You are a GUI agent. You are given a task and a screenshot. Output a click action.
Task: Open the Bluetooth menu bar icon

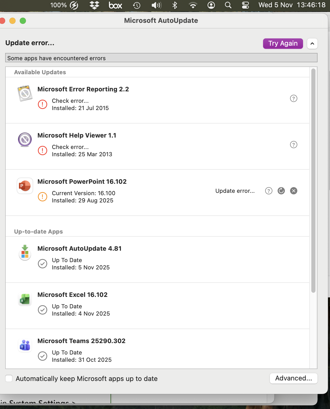click(175, 5)
